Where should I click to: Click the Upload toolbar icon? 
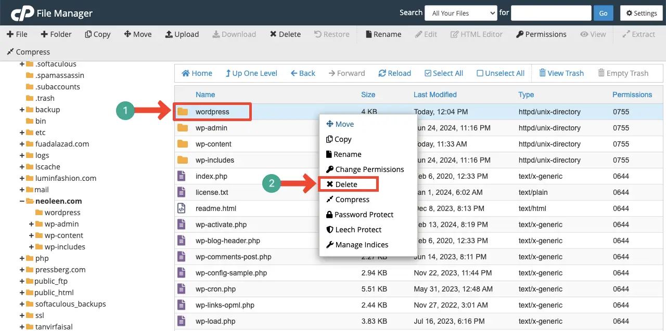(x=169, y=34)
